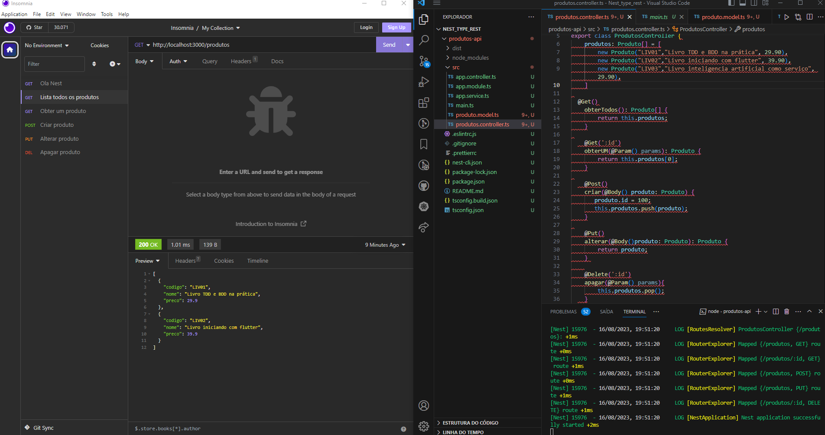825x435 pixels.
Task: Click the Send request button
Action: click(389, 45)
